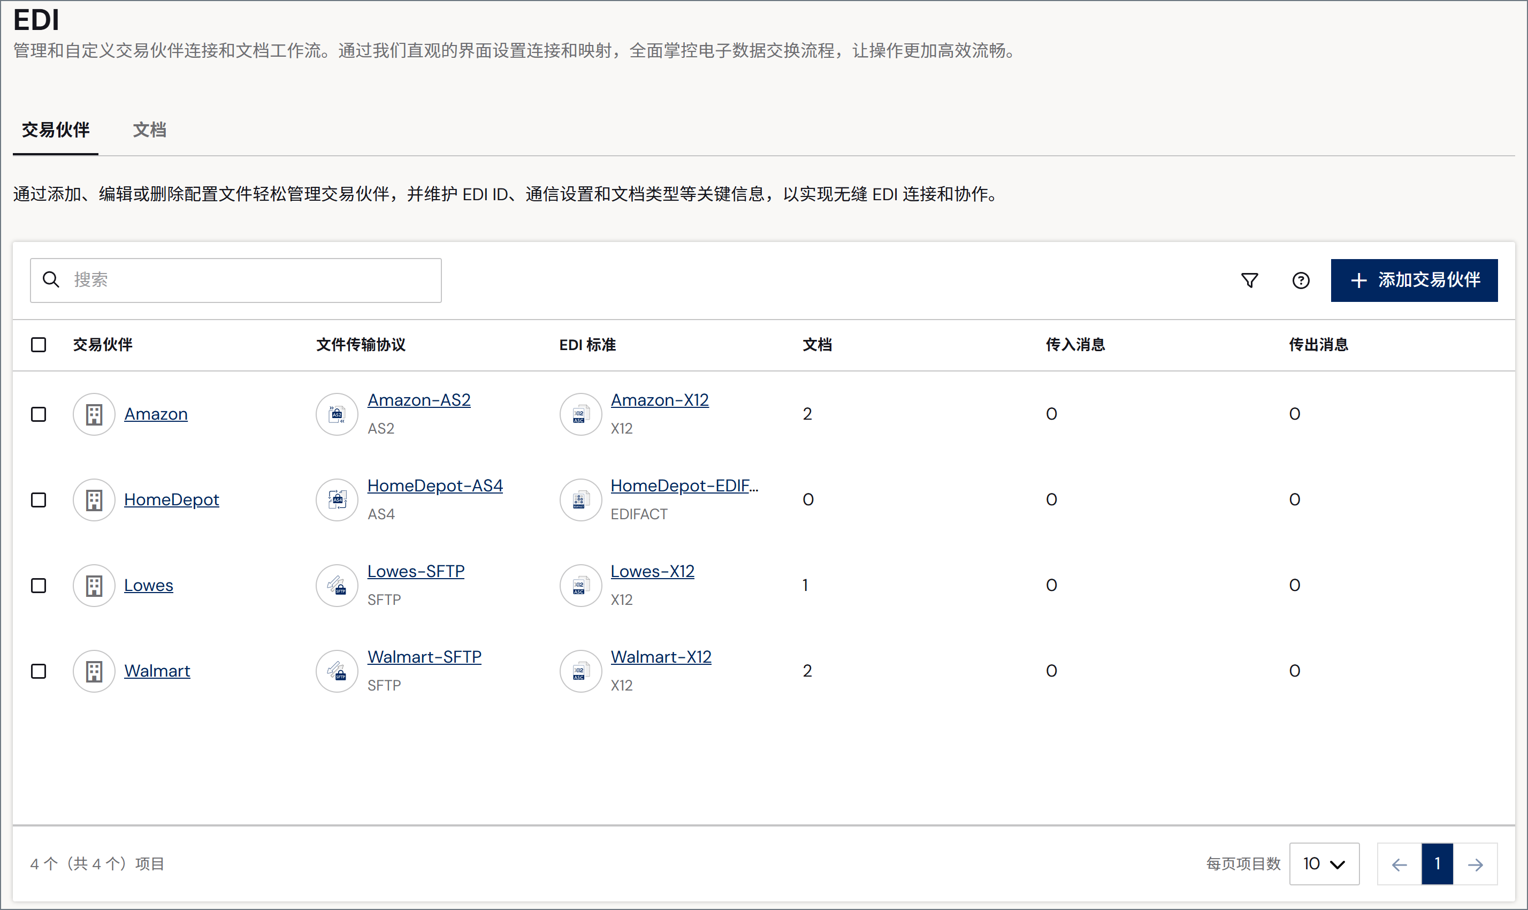This screenshot has height=910, width=1528.
Task: Open the Amazon-AS2 link
Action: click(419, 400)
